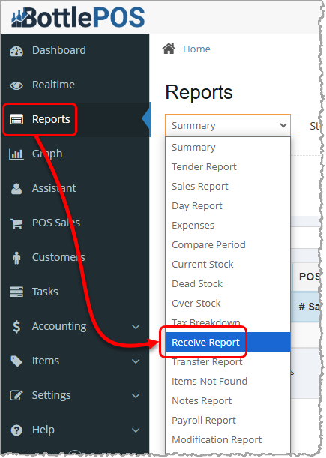Click the Realtime eye icon
326x458 pixels.
click(x=16, y=85)
